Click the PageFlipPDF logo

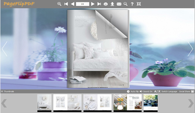click(x=19, y=4)
